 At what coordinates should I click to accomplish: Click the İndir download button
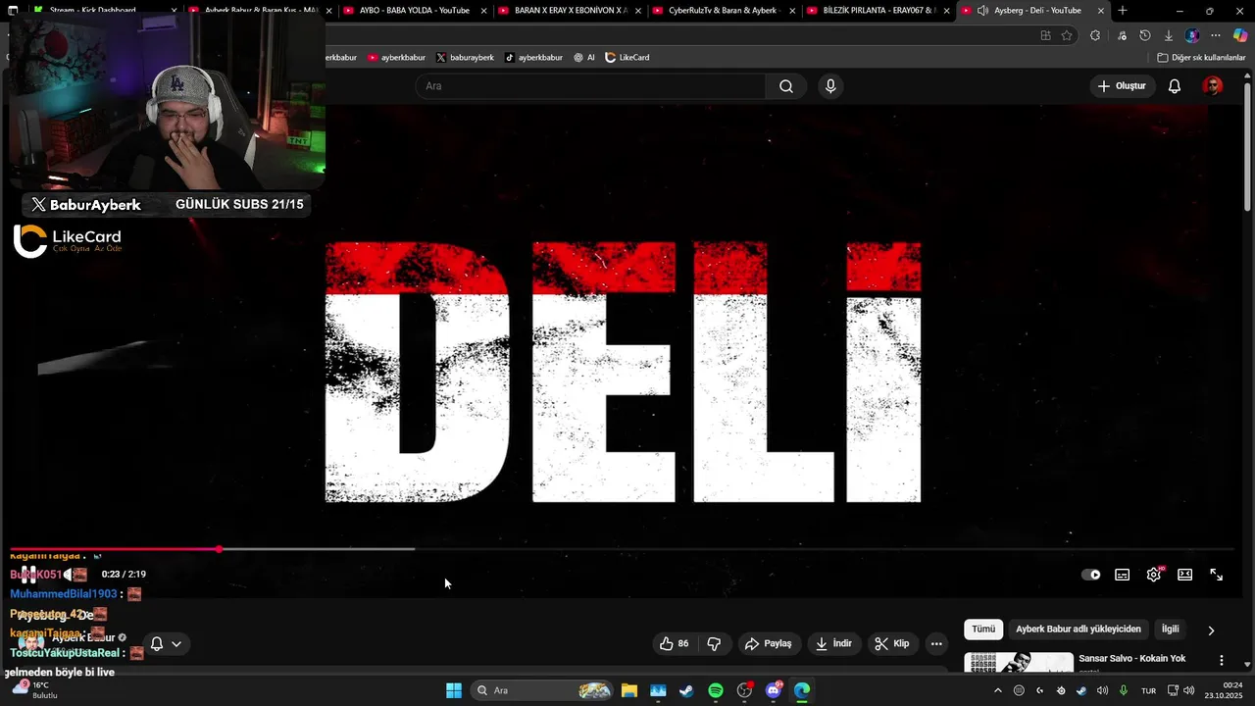click(833, 643)
